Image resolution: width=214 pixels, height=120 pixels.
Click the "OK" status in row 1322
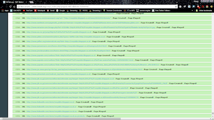pyautogui.click(x=23, y=65)
